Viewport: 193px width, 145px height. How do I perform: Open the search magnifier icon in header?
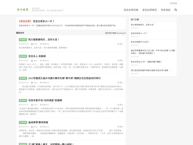176,10
